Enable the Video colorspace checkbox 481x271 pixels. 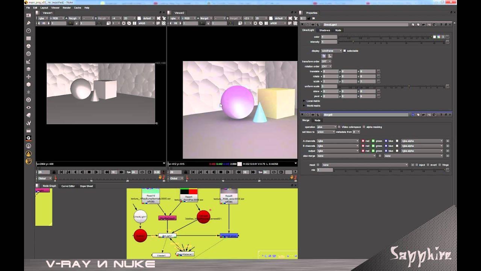pyautogui.click(x=339, y=127)
